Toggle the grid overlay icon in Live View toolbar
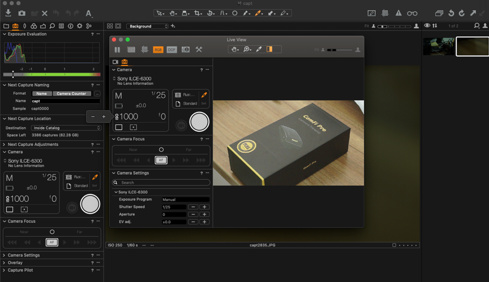This screenshot has height=282, width=489. coord(144,50)
